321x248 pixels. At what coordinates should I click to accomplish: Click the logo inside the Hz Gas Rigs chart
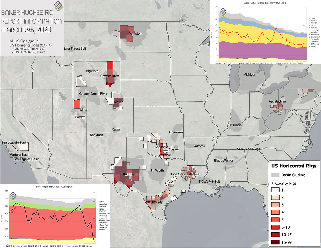223,12
